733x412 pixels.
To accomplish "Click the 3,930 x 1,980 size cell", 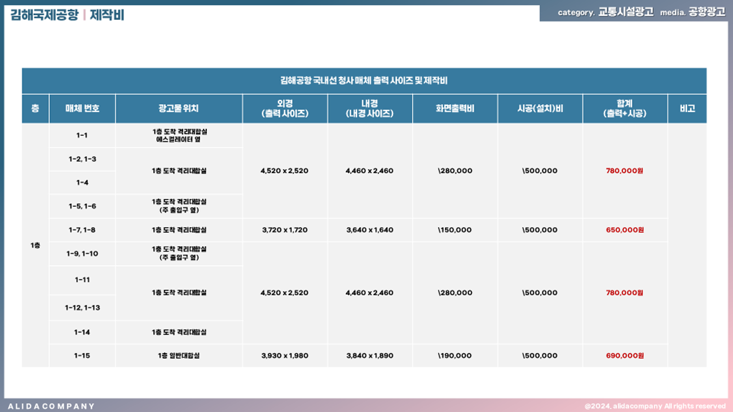I will (285, 356).
